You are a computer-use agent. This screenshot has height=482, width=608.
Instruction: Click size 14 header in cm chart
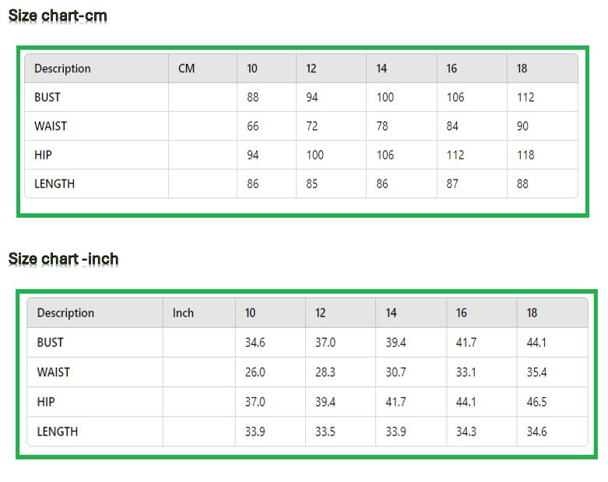[x=381, y=68]
